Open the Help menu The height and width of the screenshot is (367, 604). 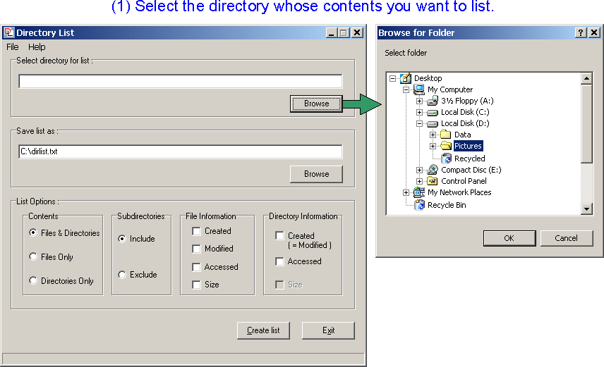coord(37,47)
